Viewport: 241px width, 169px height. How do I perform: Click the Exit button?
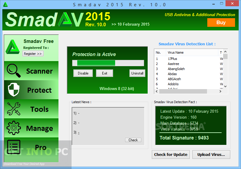pyautogui.click(x=104, y=73)
